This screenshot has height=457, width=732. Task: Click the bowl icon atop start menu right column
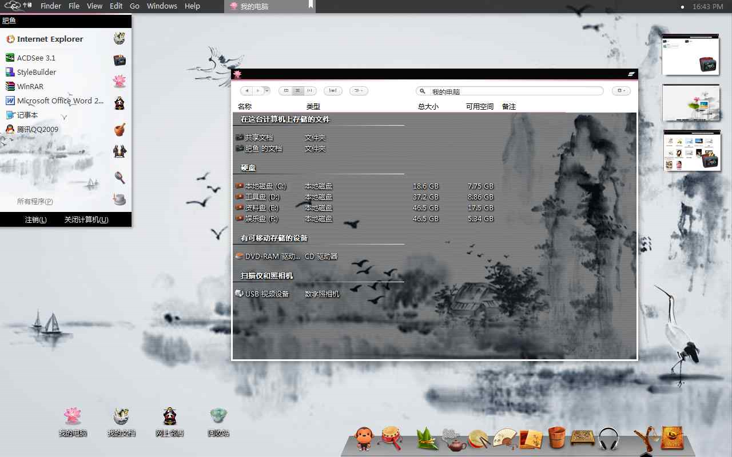pyautogui.click(x=119, y=38)
